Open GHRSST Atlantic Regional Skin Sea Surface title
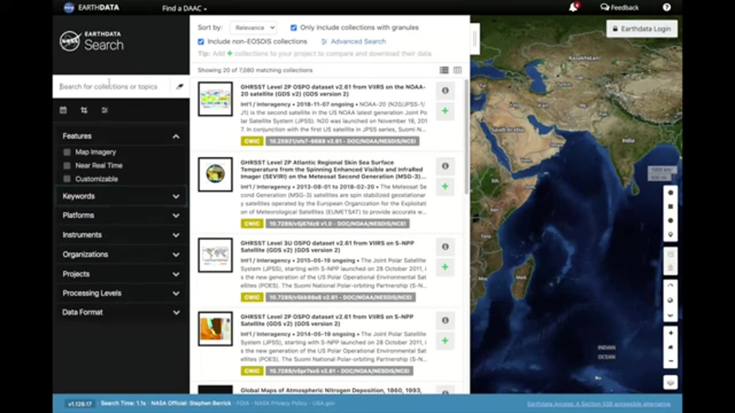 (x=333, y=169)
